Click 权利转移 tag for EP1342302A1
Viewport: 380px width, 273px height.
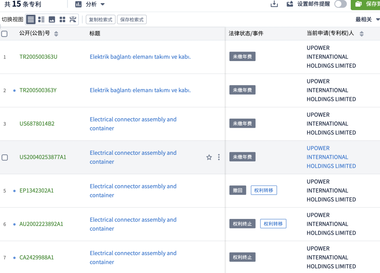[264, 190]
